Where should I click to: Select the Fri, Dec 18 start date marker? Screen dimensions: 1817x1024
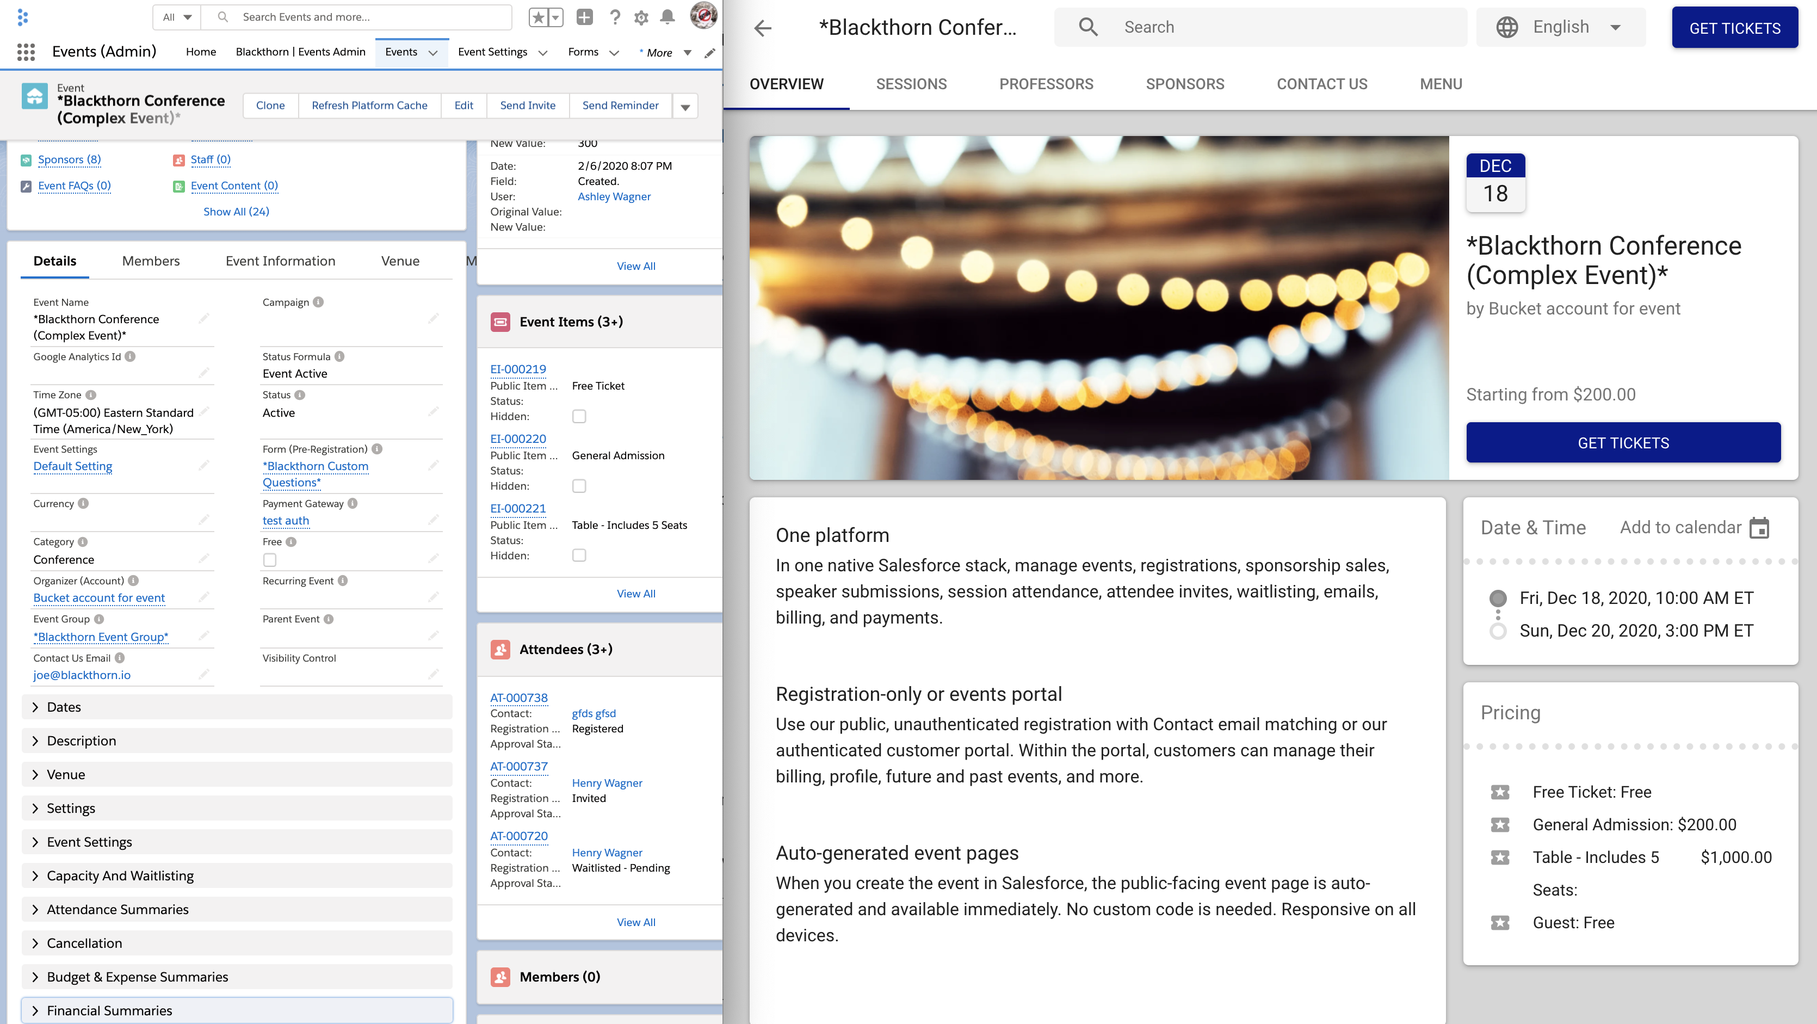coord(1498,598)
